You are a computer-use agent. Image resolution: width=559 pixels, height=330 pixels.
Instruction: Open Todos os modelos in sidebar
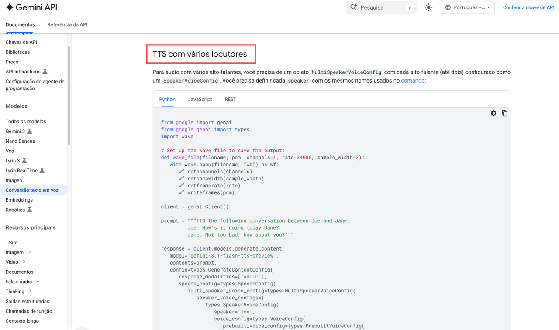[x=26, y=121]
